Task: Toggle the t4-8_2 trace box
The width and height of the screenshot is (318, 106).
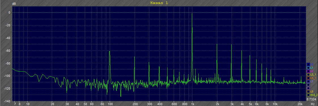Action: click(x=308, y=95)
